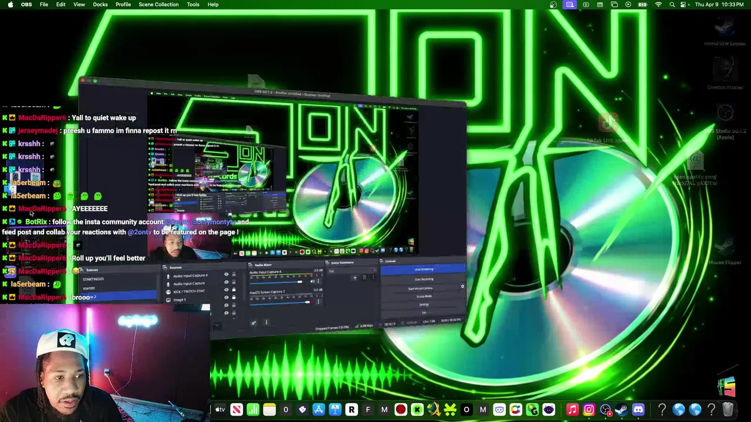Launch the News app in the dock
The height and width of the screenshot is (422, 751).
[x=236, y=410]
